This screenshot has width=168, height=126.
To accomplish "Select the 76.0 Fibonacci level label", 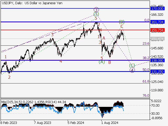I will pyautogui.click(x=146, y=96).
